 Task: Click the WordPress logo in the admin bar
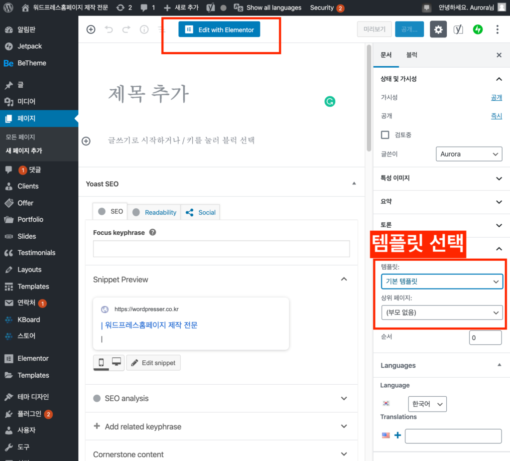[x=8, y=7]
